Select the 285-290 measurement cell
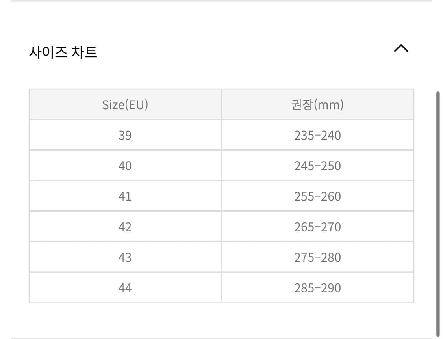 pos(317,288)
